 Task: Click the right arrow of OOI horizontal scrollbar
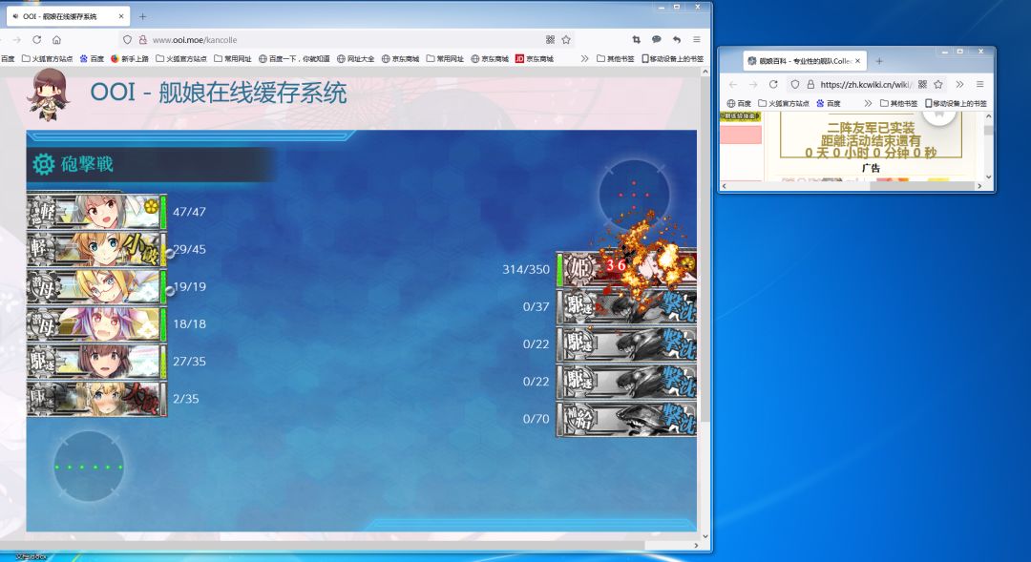(x=696, y=545)
